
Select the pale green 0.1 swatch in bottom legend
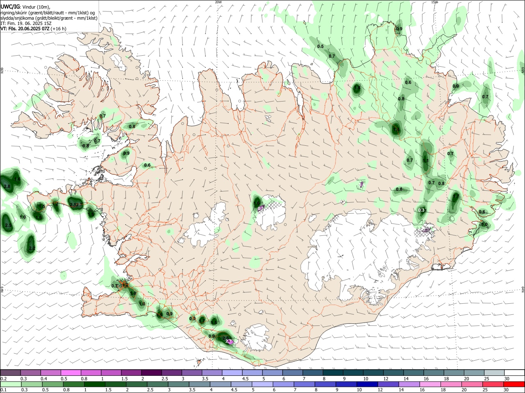pos(11,384)
